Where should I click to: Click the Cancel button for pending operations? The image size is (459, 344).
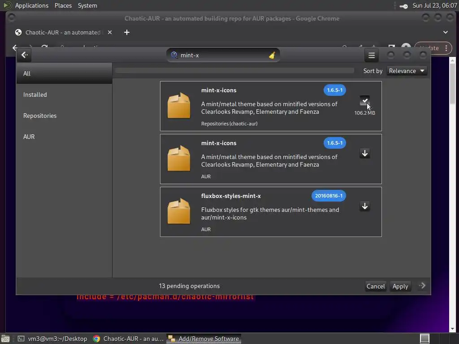click(x=376, y=286)
